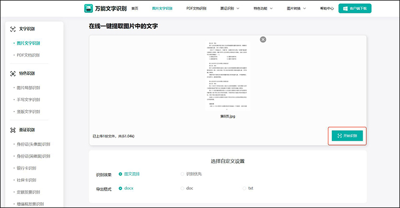The image size is (400, 208).
Task: Select 图片文字识别 in the top navigation
Action: (x=162, y=9)
